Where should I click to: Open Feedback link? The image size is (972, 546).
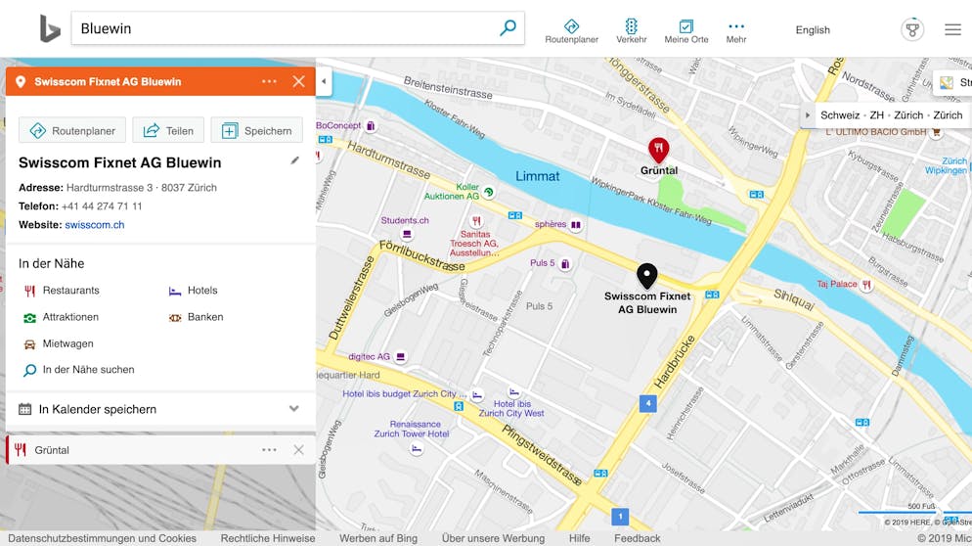click(638, 538)
